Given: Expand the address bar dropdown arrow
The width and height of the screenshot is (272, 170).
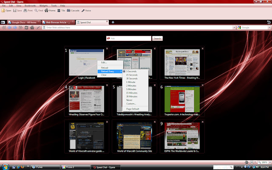Looking at the screenshot, I should [x=234, y=28].
